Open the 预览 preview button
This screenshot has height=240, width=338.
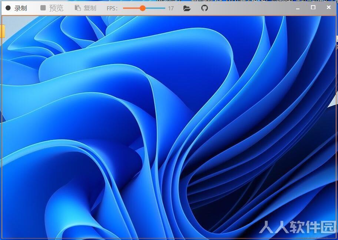click(52, 8)
